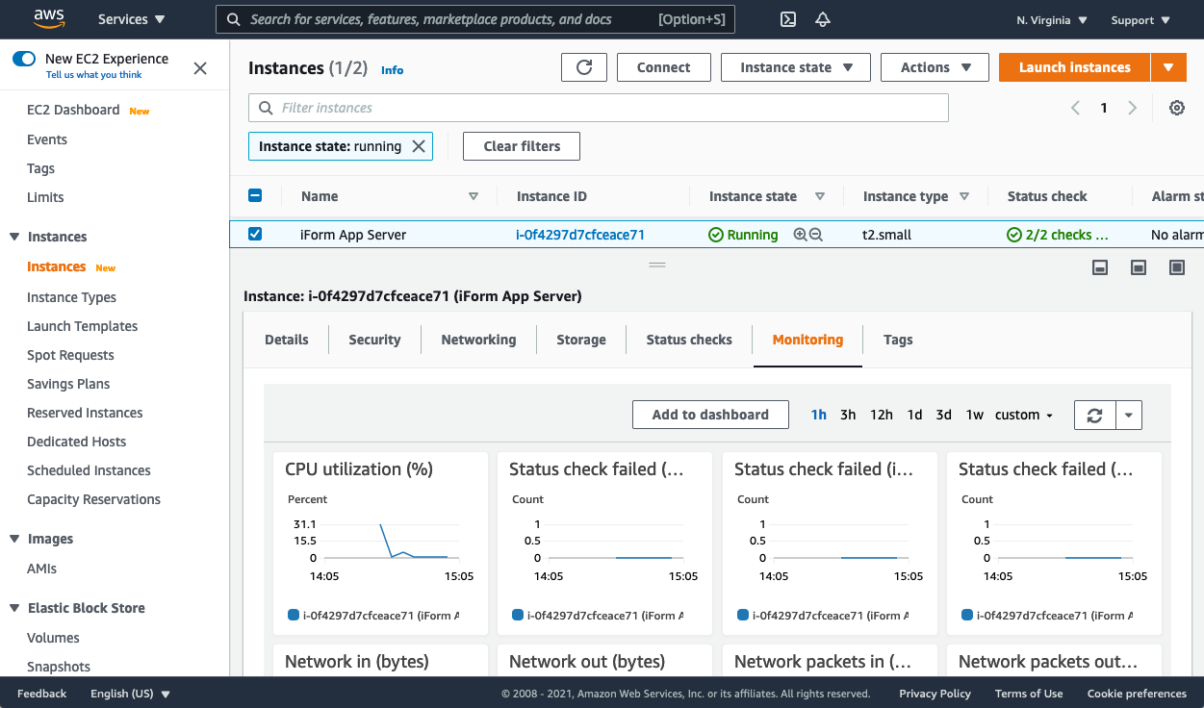Click the Tell us what you think link
This screenshot has width=1204, height=708.
93,75
